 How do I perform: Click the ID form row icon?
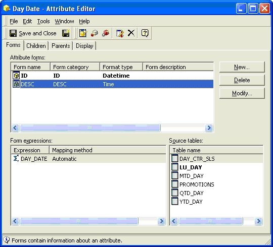16,76
